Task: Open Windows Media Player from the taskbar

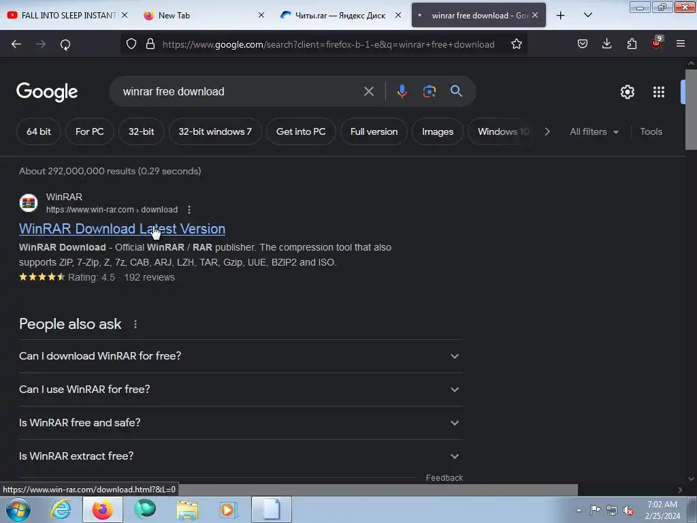Action: tap(229, 509)
